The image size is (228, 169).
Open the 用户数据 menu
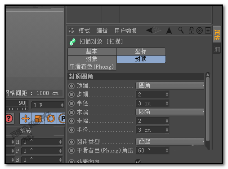[x=125, y=30]
